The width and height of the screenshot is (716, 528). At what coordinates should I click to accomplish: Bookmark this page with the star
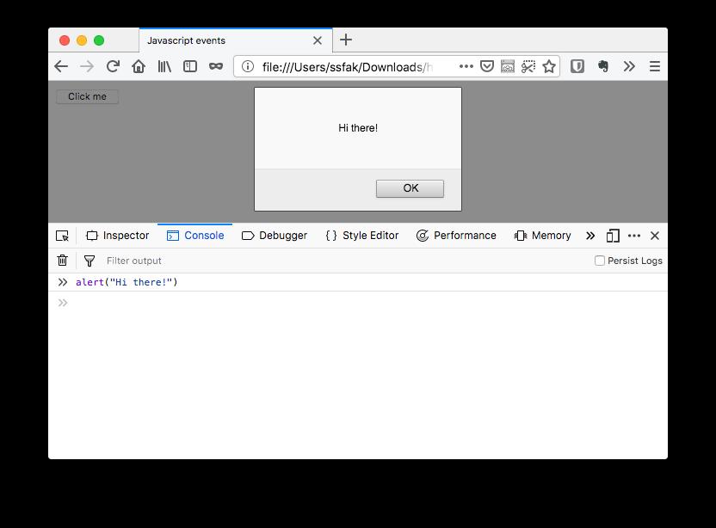(549, 66)
